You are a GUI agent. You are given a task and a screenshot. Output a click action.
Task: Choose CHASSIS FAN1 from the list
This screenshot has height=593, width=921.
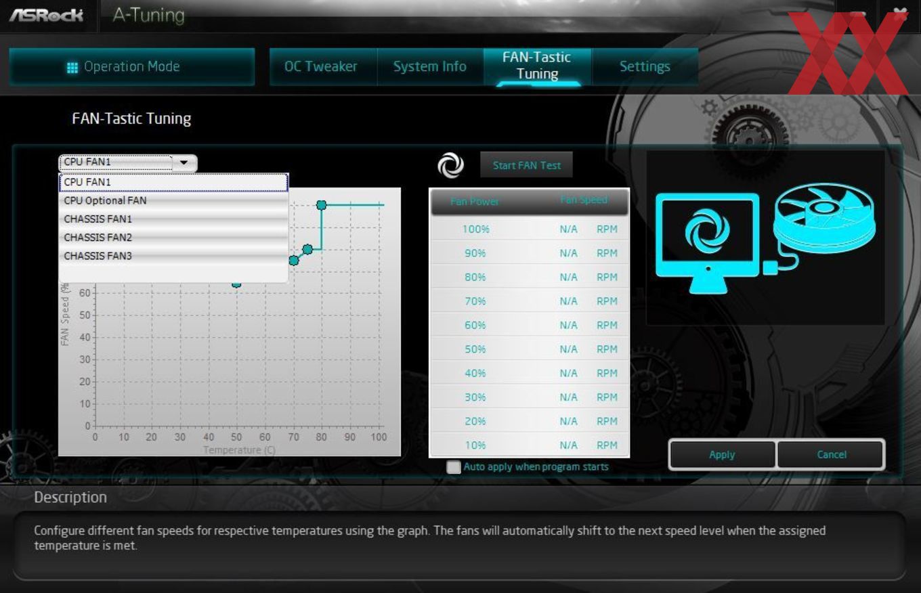tap(173, 219)
